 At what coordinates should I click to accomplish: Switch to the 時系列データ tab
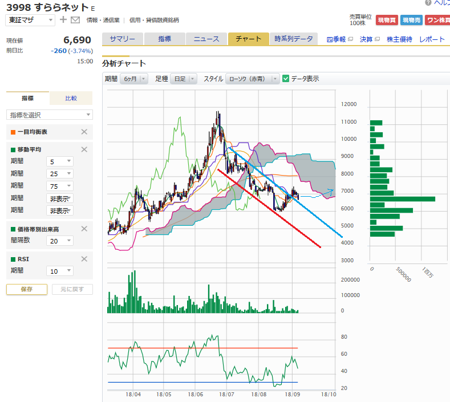(x=293, y=39)
